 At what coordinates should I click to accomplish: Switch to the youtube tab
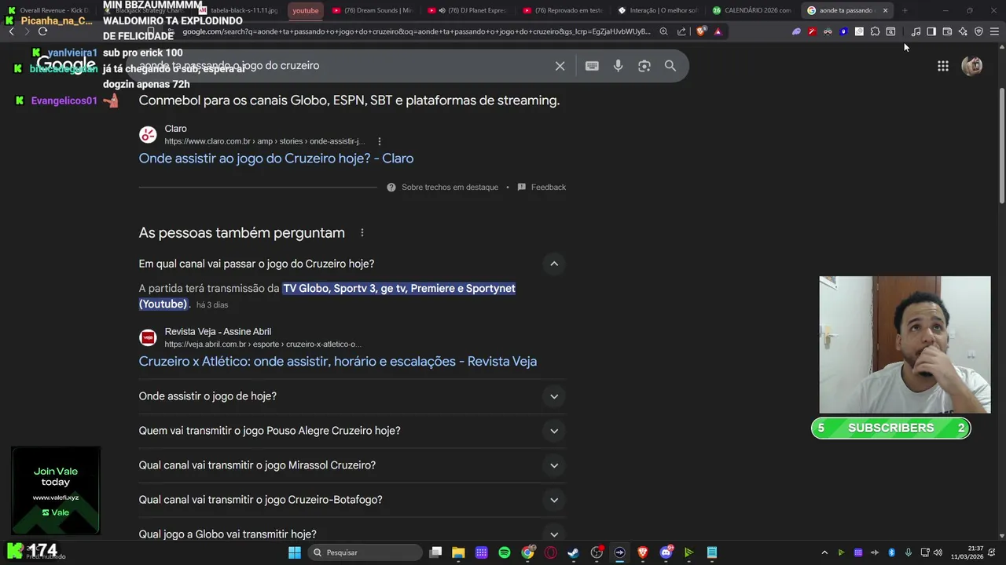(306, 10)
